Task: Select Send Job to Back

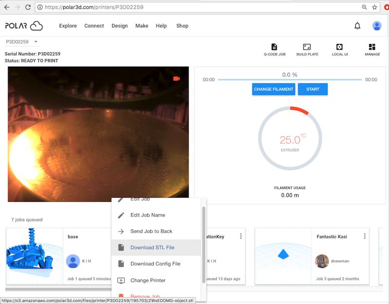Action: tap(156, 232)
